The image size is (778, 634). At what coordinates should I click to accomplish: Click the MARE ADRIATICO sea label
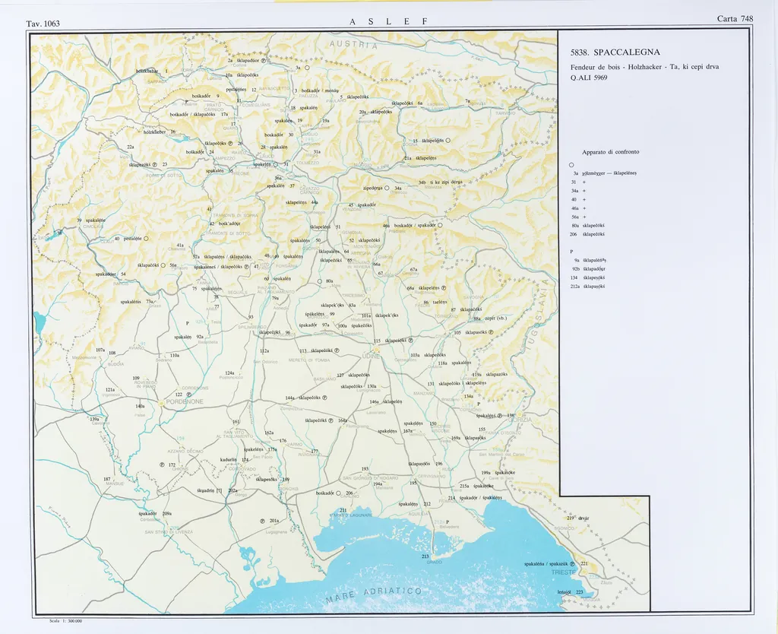373,595
